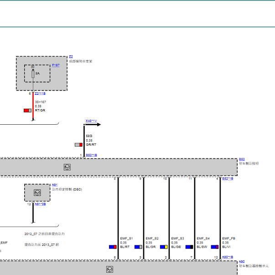The height and width of the screenshot is (275, 275).
Task: Click the component icon in the A91 box
Action: (x=37, y=193)
